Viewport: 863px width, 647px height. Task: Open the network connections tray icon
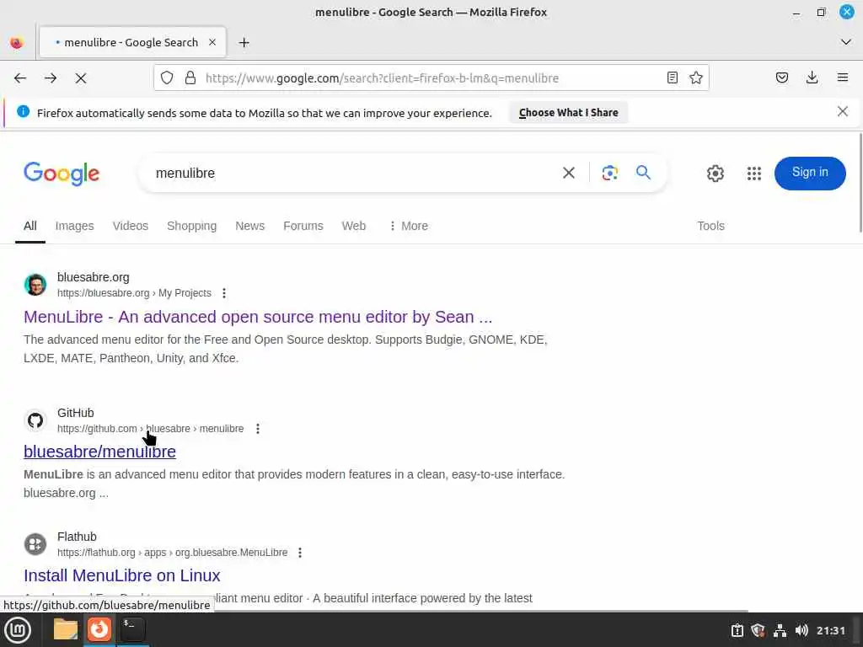pyautogui.click(x=780, y=630)
